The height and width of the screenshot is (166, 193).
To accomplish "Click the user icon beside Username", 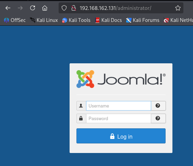I will 81,106.
